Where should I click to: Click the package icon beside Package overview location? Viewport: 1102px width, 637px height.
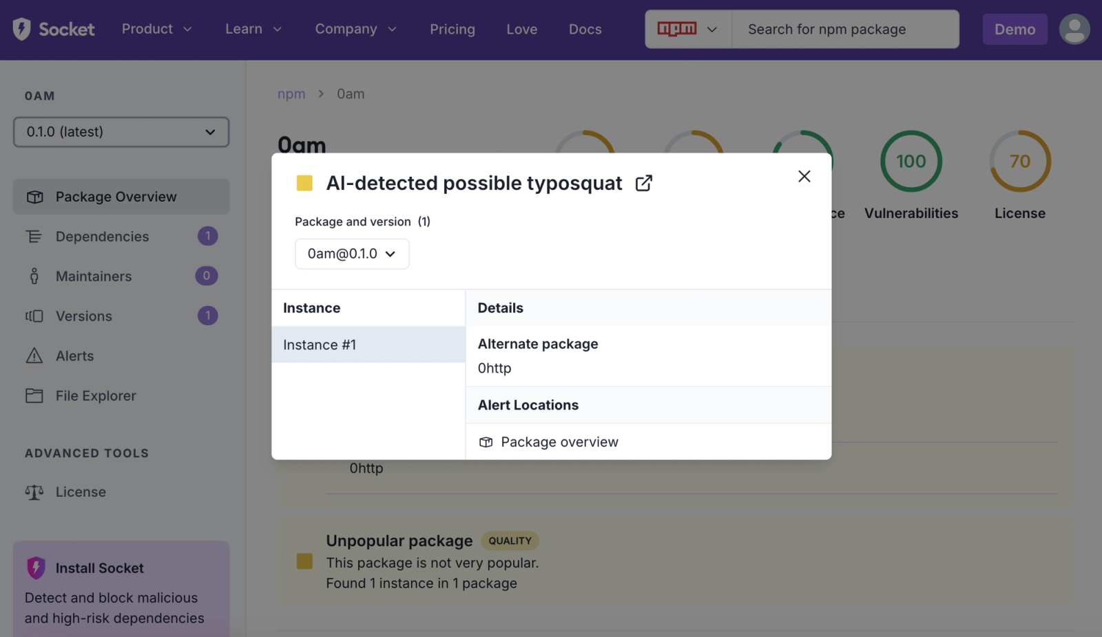tap(486, 442)
